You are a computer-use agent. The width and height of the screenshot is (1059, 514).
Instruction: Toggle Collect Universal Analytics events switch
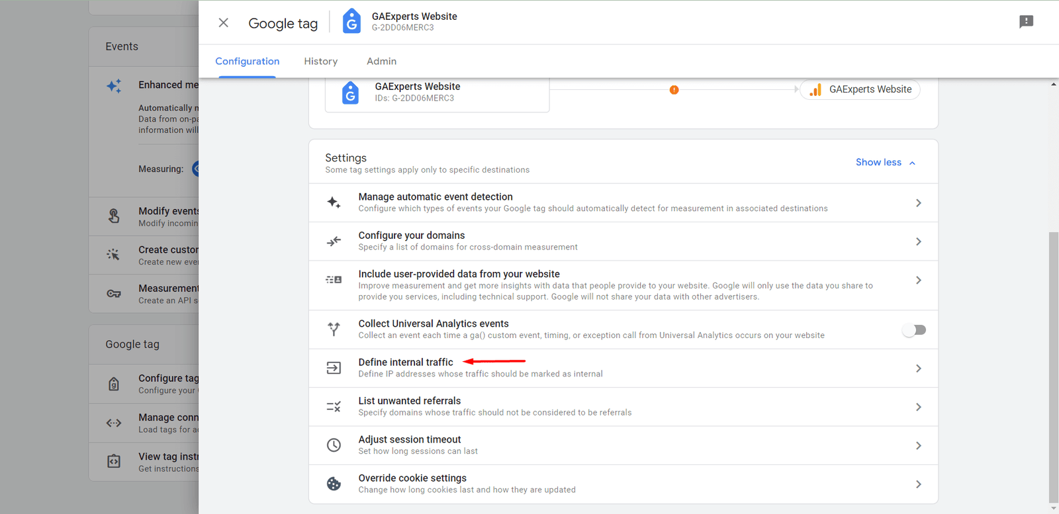914,330
